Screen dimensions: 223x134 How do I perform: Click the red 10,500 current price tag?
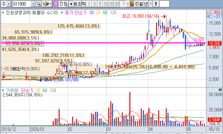[214, 43]
